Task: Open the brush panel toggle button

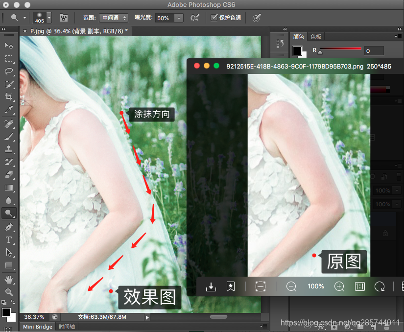Action: (63, 18)
